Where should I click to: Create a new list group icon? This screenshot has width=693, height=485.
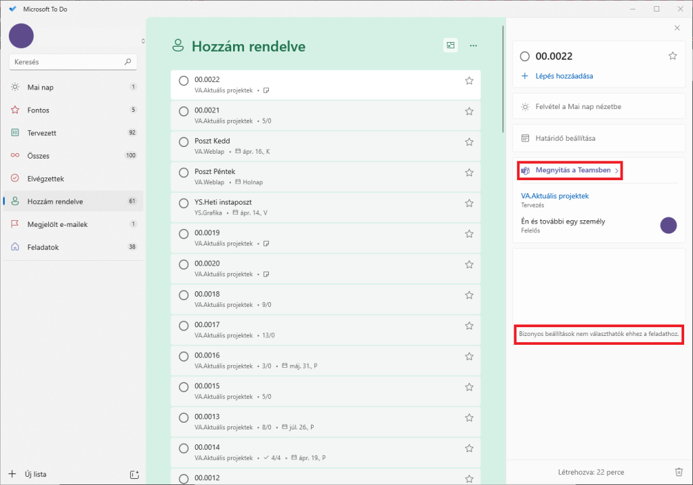[133, 474]
